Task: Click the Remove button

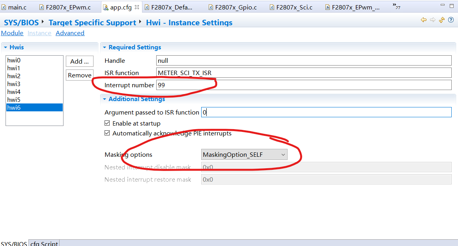Action: 79,75
